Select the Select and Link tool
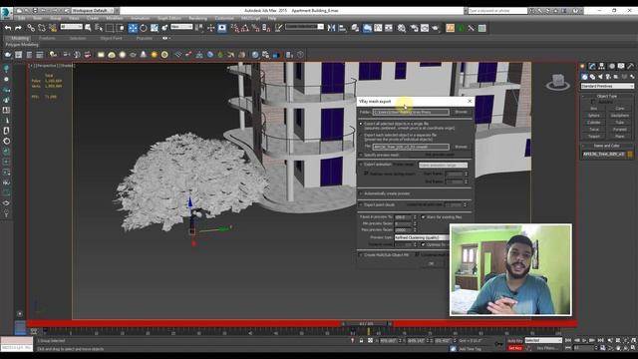Image resolution: width=638 pixels, height=359 pixels. coord(31,28)
